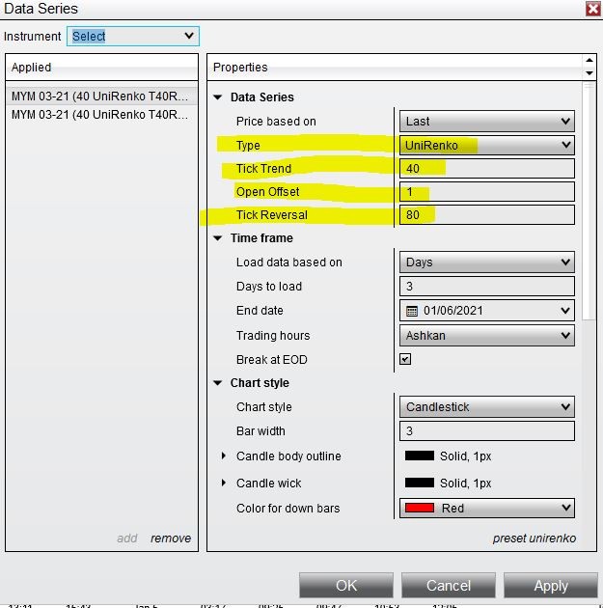Select first MYM 03-21 applied series
This screenshot has height=608, width=603.
tap(101, 96)
